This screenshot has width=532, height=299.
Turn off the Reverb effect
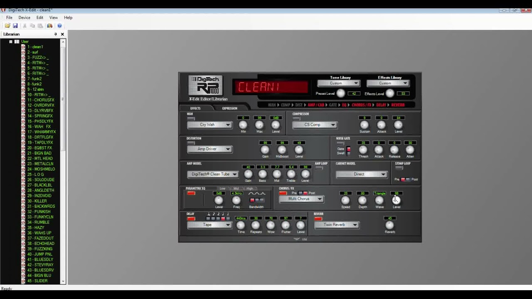point(318,218)
